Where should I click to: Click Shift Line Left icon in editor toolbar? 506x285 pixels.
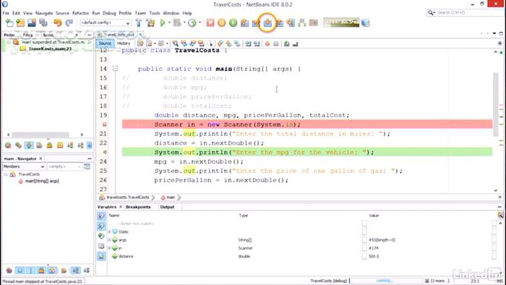point(248,43)
